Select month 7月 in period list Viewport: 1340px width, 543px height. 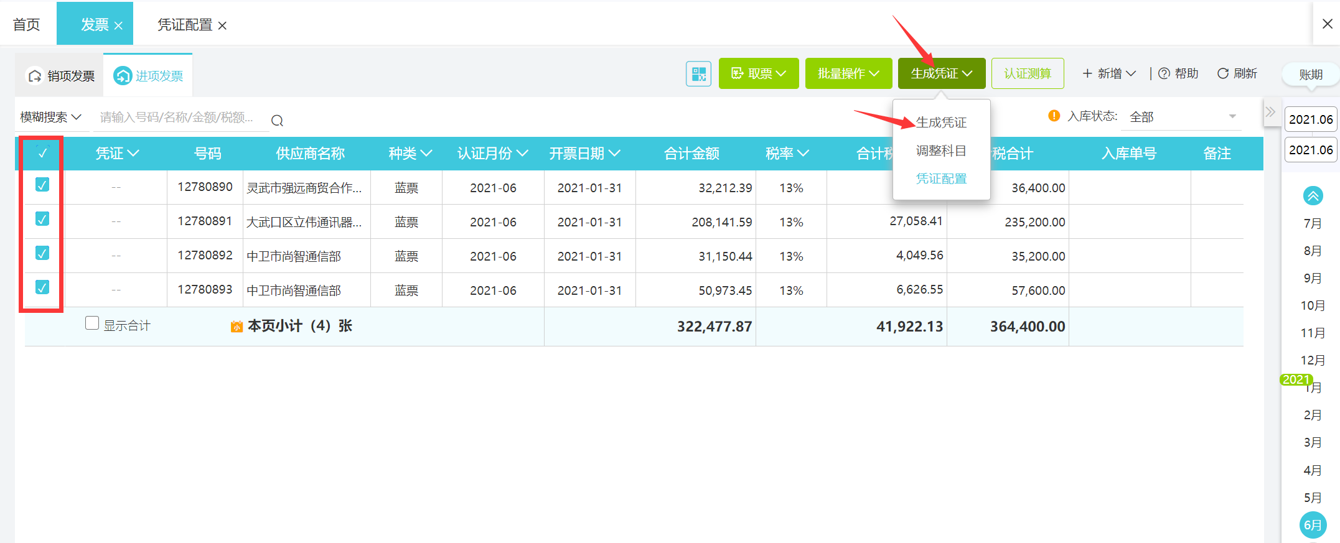(1313, 223)
